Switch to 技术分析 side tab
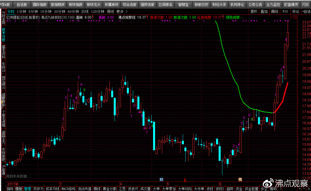The height and width of the screenshot is (191, 311). 3,35
